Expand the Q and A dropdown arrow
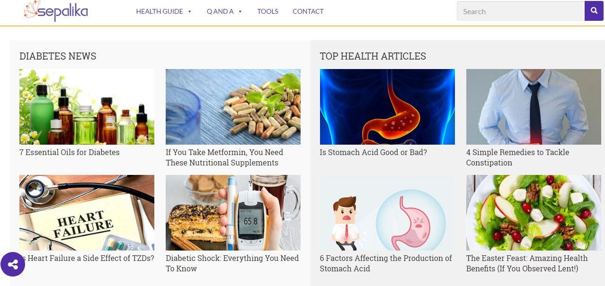This screenshot has width=605, height=286. click(240, 12)
